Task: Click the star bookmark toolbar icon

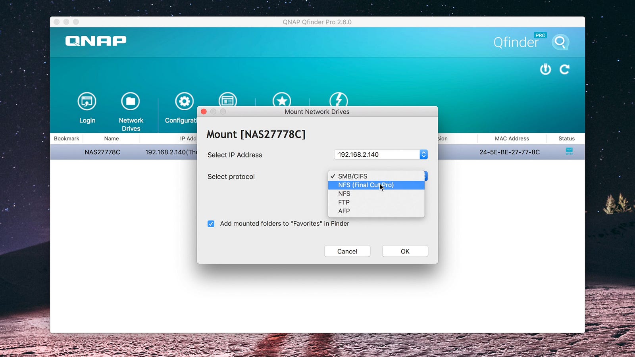Action: click(282, 99)
